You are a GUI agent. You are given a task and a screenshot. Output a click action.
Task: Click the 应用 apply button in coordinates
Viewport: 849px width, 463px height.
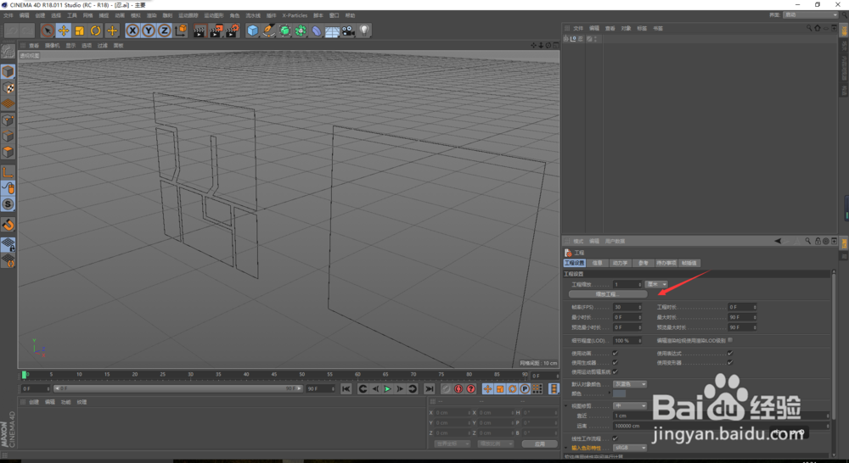(x=539, y=443)
